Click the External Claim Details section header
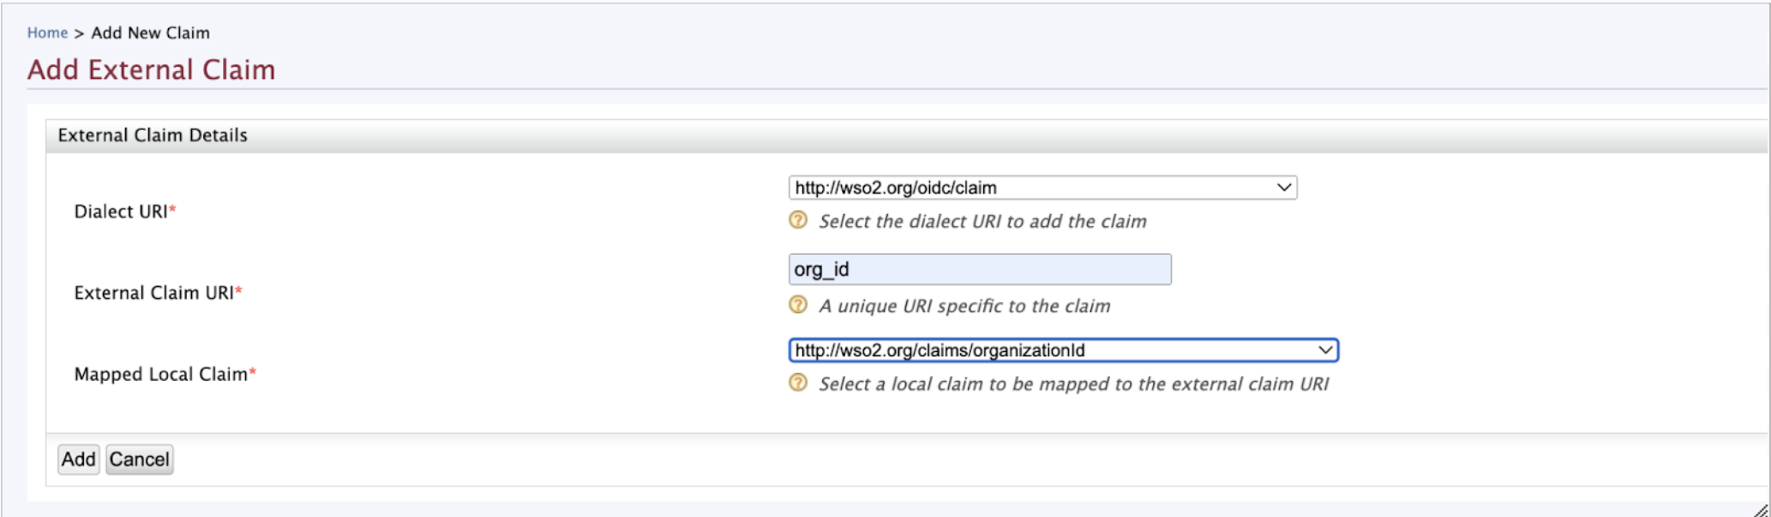Image resolution: width=1771 pixels, height=517 pixels. point(153,135)
